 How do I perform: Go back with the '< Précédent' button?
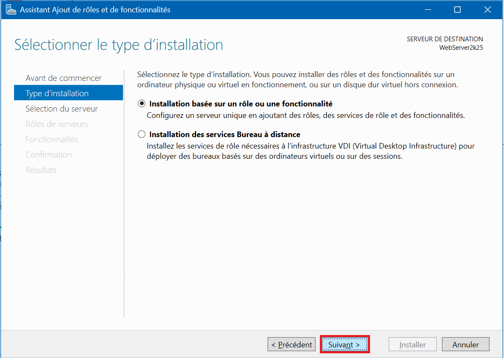(291, 344)
